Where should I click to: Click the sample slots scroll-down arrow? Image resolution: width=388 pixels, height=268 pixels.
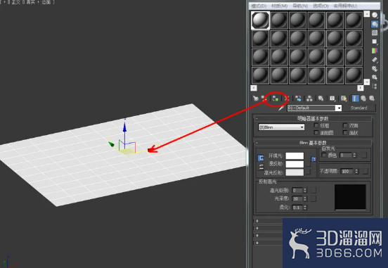click(x=366, y=82)
